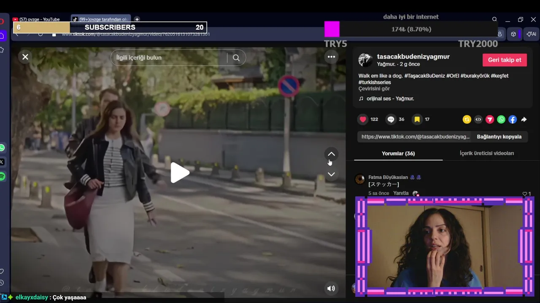Click 'Yanıtla' on Fatma's comment
This screenshot has height=303, width=540.
point(401,193)
